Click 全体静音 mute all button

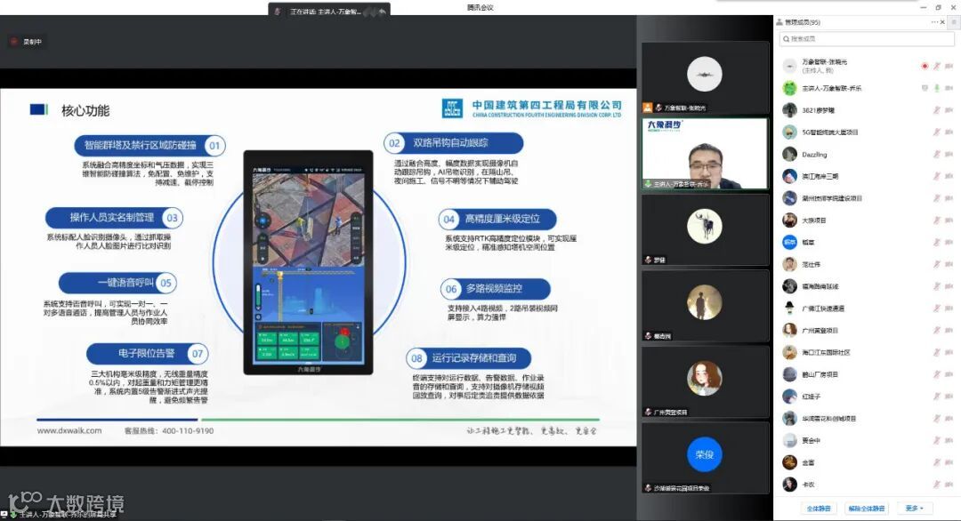(x=819, y=509)
